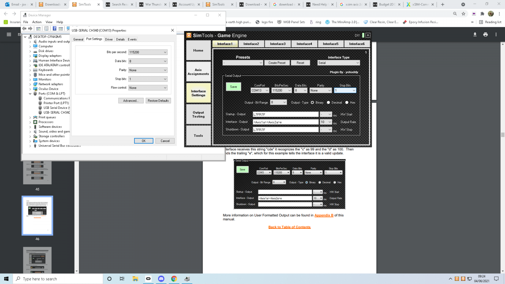Open the Flow control dropdown
Image resolution: width=505 pixels, height=284 pixels.
[148, 88]
